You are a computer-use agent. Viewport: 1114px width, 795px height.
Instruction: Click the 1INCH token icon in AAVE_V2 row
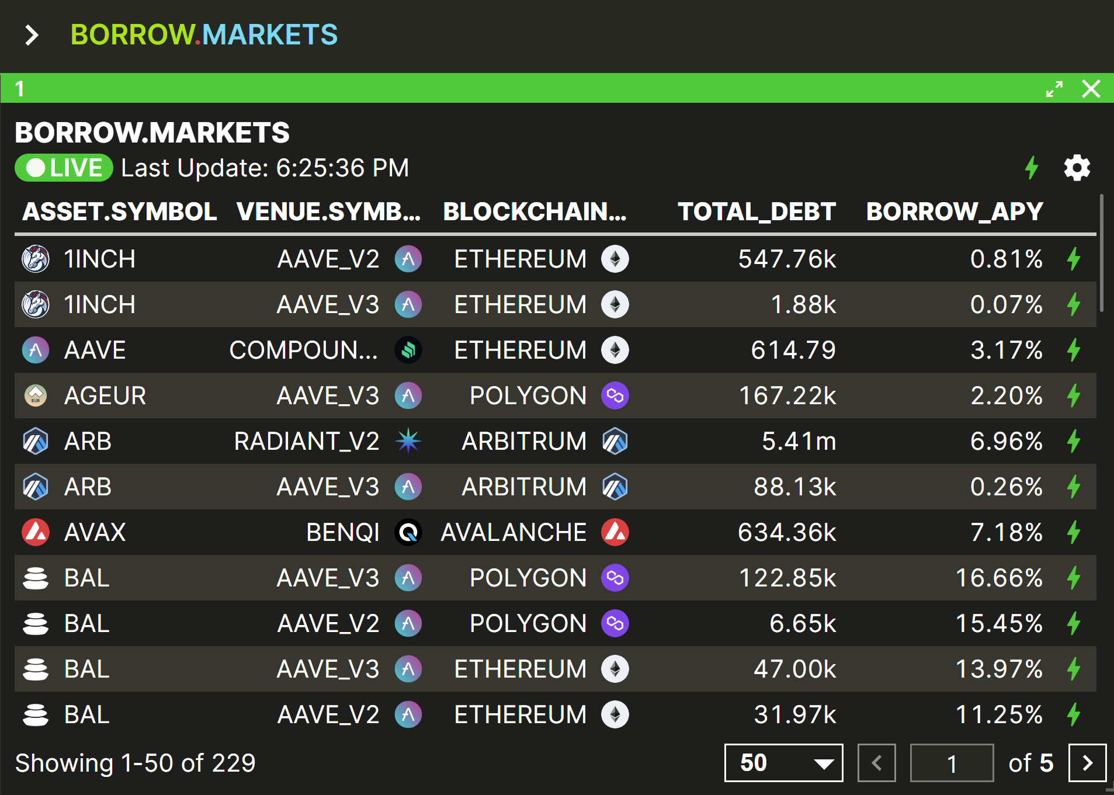[x=36, y=259]
